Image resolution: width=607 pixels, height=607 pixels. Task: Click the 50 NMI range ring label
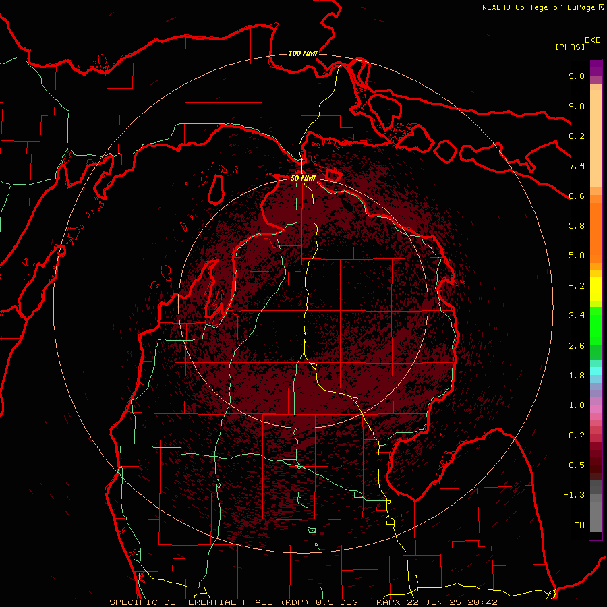tap(303, 178)
